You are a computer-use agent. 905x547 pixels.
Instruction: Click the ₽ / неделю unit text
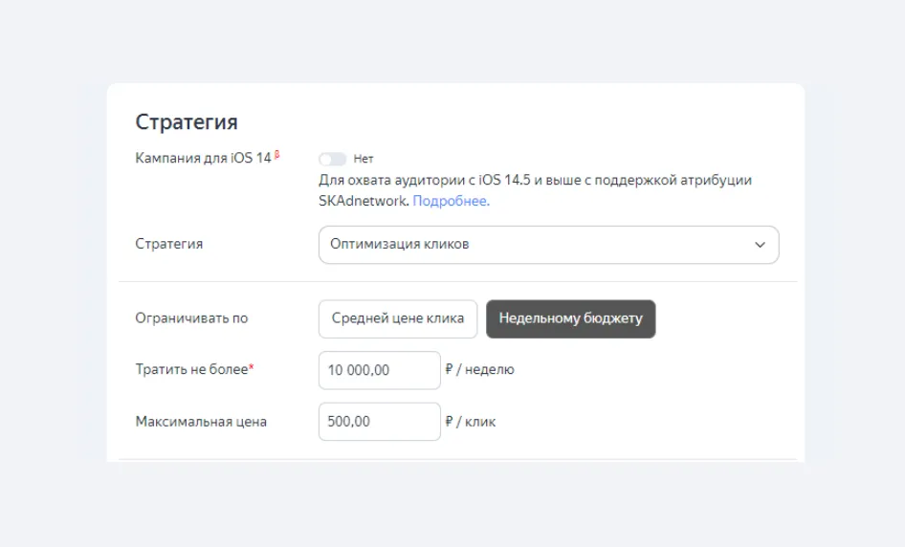[x=479, y=369]
